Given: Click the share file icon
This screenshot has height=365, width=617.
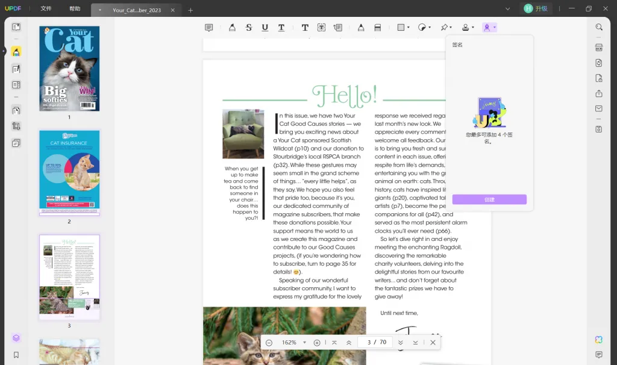Looking at the screenshot, I should 599,93.
